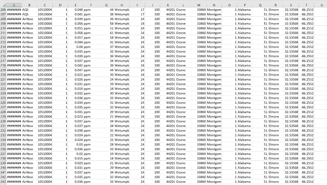327x185 pixels.
Task: Select column B header
Action: click(x=29, y=5)
